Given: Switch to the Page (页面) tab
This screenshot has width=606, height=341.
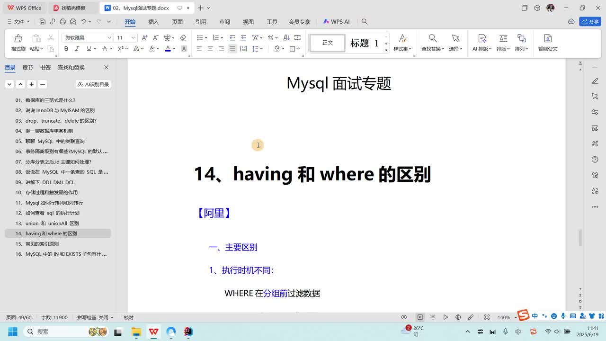Looking at the screenshot, I should pos(177,22).
